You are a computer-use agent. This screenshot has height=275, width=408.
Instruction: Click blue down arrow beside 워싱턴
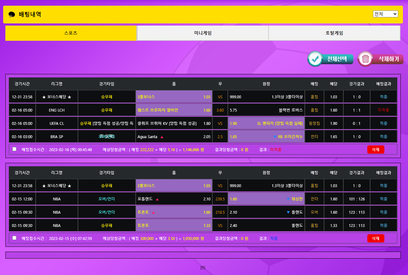point(288,199)
